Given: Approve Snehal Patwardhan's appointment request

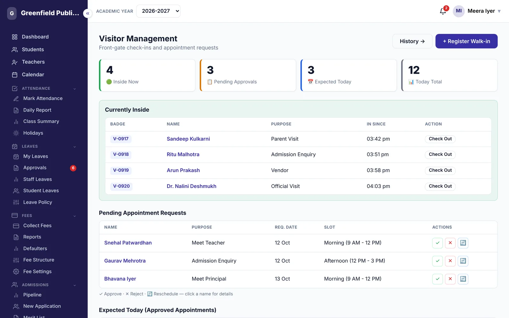Looking at the screenshot, I should pos(437,243).
